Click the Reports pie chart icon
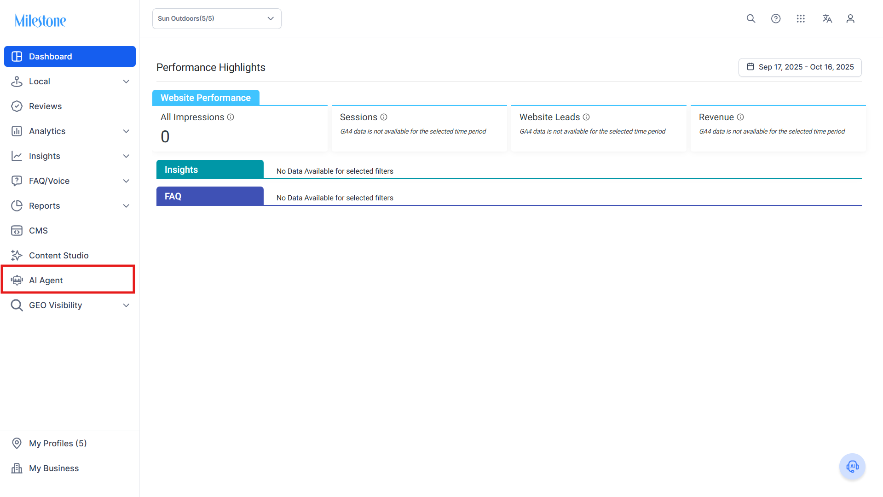883x497 pixels. pos(17,206)
